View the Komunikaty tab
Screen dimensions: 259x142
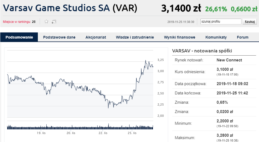pyautogui.click(x=216, y=37)
